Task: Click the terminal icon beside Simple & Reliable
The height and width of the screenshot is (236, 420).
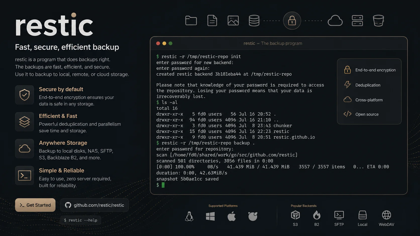Action: pos(24,176)
